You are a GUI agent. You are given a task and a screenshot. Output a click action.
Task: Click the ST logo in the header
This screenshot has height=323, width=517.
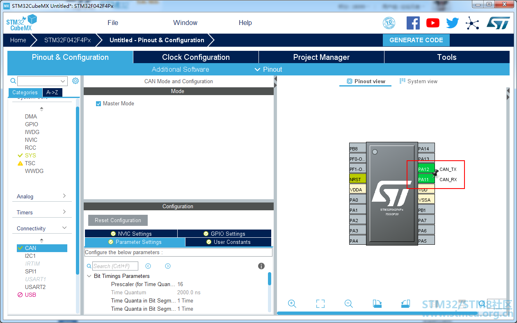498,23
